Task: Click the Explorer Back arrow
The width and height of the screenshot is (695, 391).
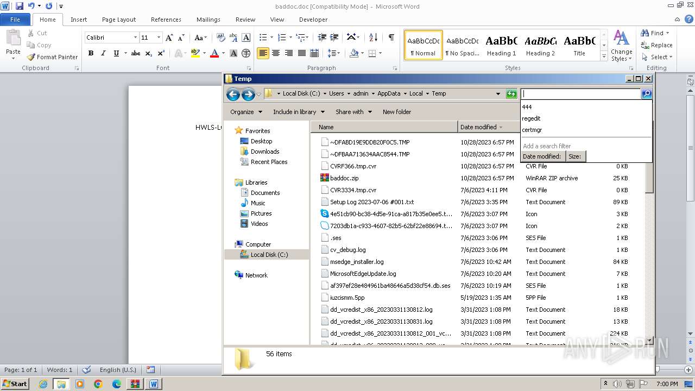Action: click(x=233, y=94)
